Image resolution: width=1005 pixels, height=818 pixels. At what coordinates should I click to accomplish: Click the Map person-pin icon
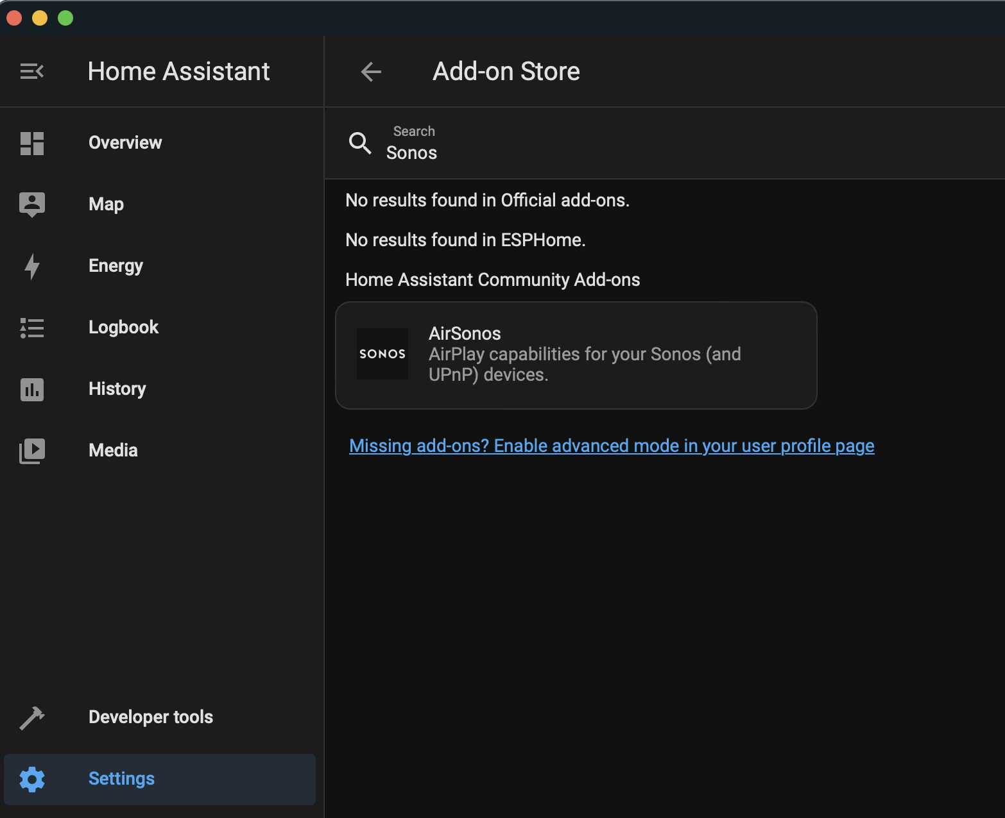coord(32,204)
